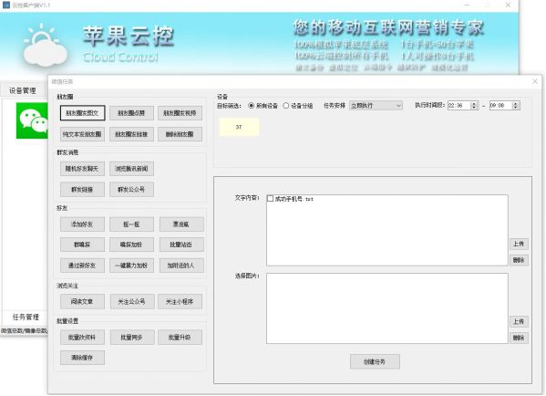Open the 设备管理 tab in main window

click(23, 90)
